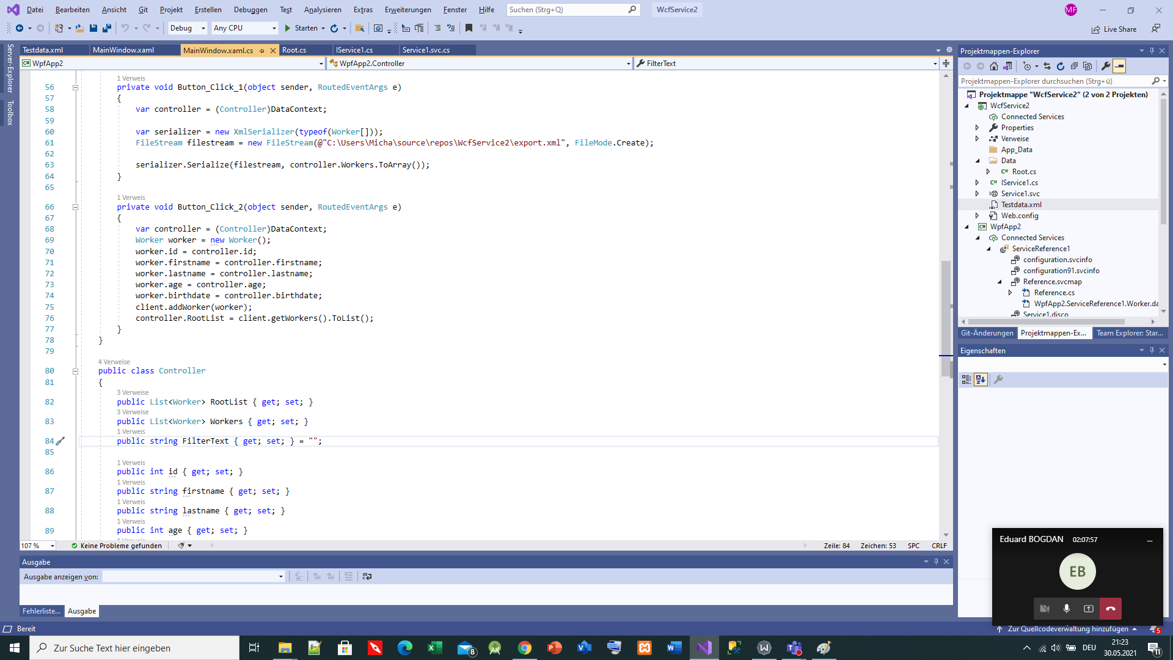
Task: Pin the Ausgabe panel with the pin icon
Action: tap(936, 562)
